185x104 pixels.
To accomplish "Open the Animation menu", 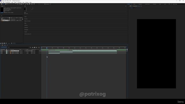I will (x=19, y=2).
